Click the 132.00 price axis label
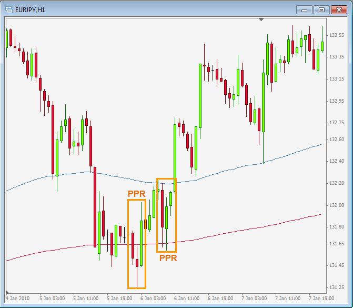This screenshot has width=353, height=308. (x=337, y=205)
